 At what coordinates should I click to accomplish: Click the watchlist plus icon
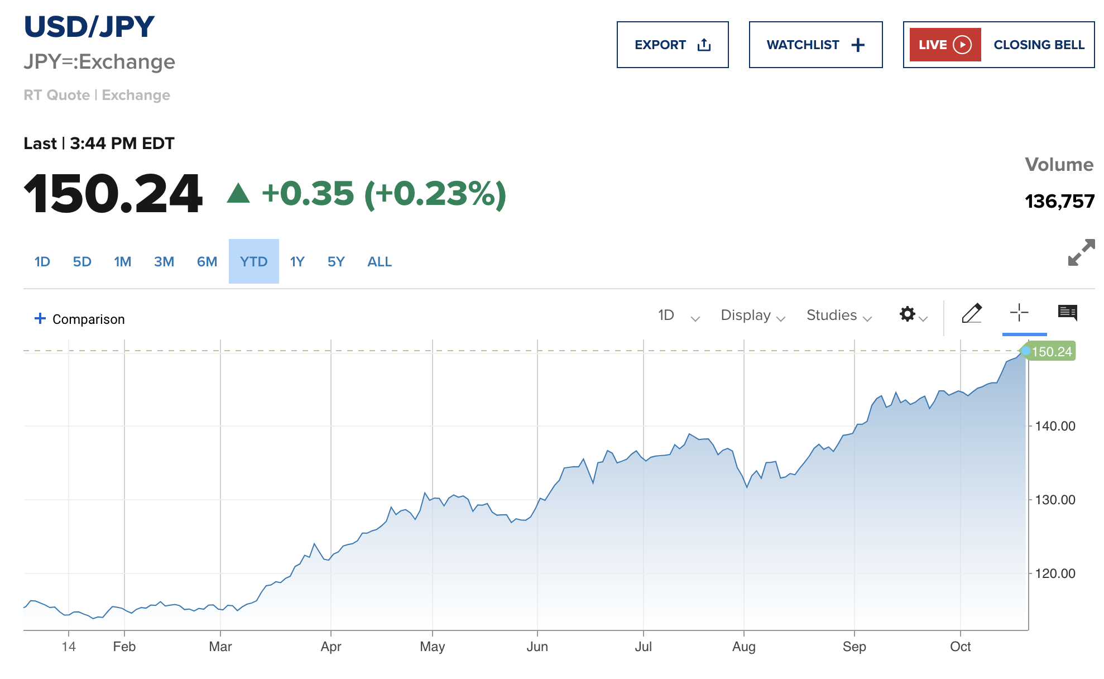pyautogui.click(x=858, y=45)
